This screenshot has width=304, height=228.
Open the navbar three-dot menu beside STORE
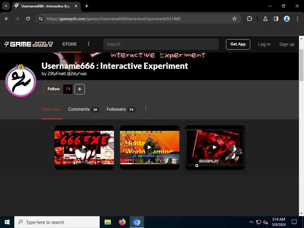pyautogui.click(x=88, y=44)
